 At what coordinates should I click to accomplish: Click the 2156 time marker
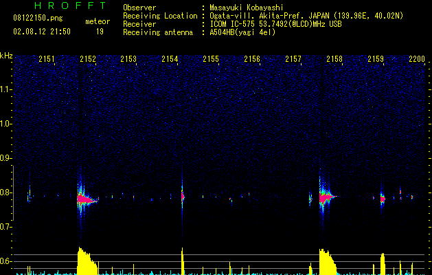(x=252, y=58)
